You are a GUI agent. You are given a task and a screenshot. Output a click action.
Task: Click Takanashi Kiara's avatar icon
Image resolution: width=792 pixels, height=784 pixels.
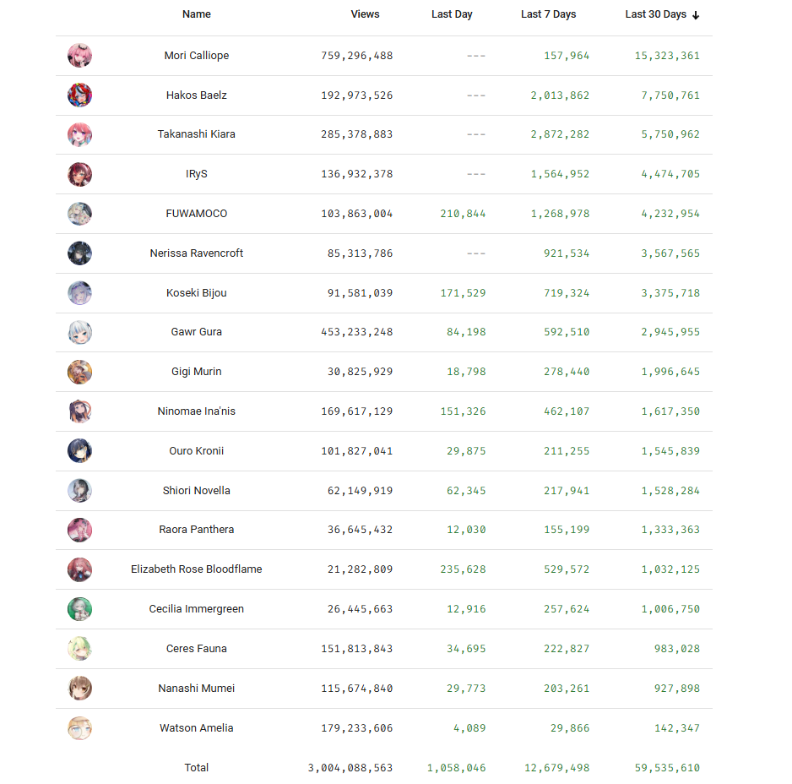(x=79, y=134)
